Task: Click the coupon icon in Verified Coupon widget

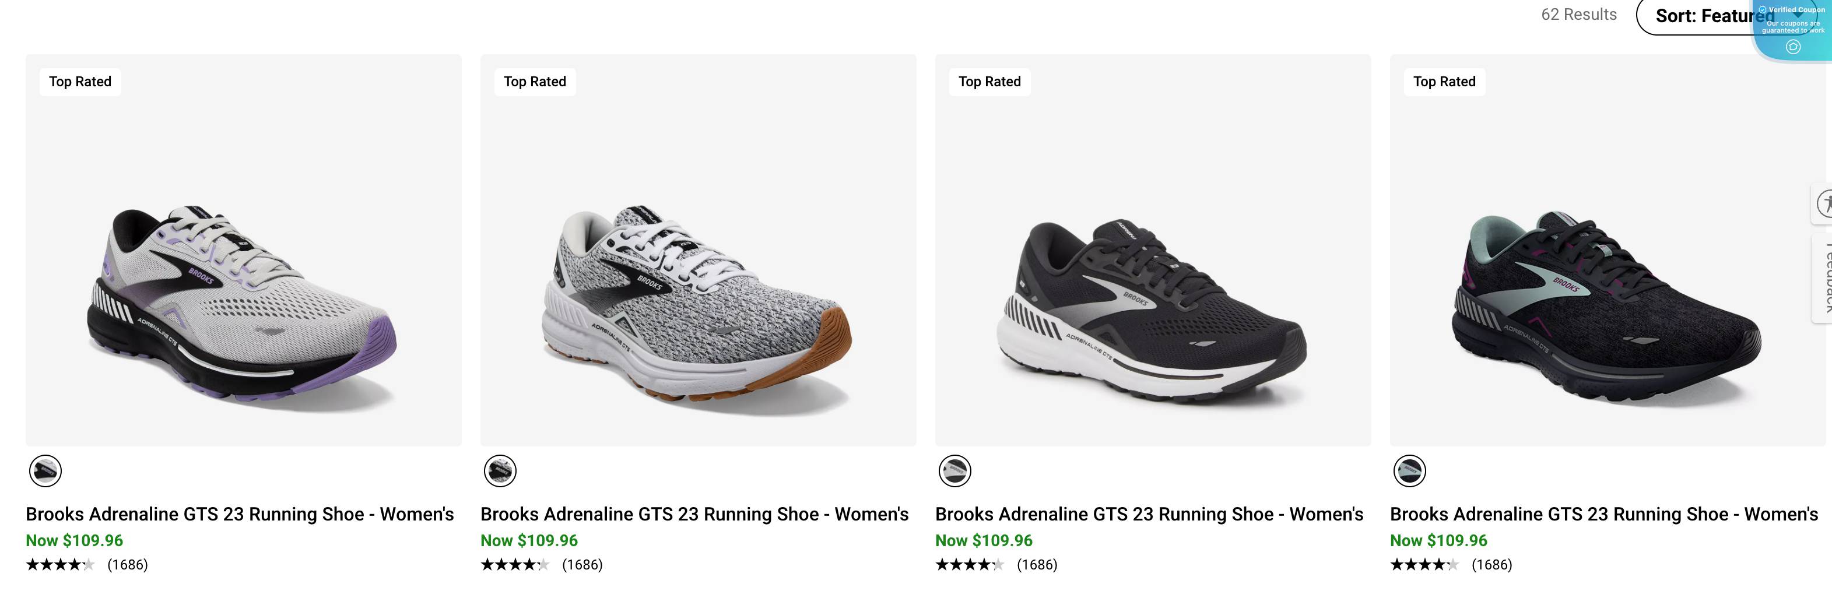Action: (1794, 46)
